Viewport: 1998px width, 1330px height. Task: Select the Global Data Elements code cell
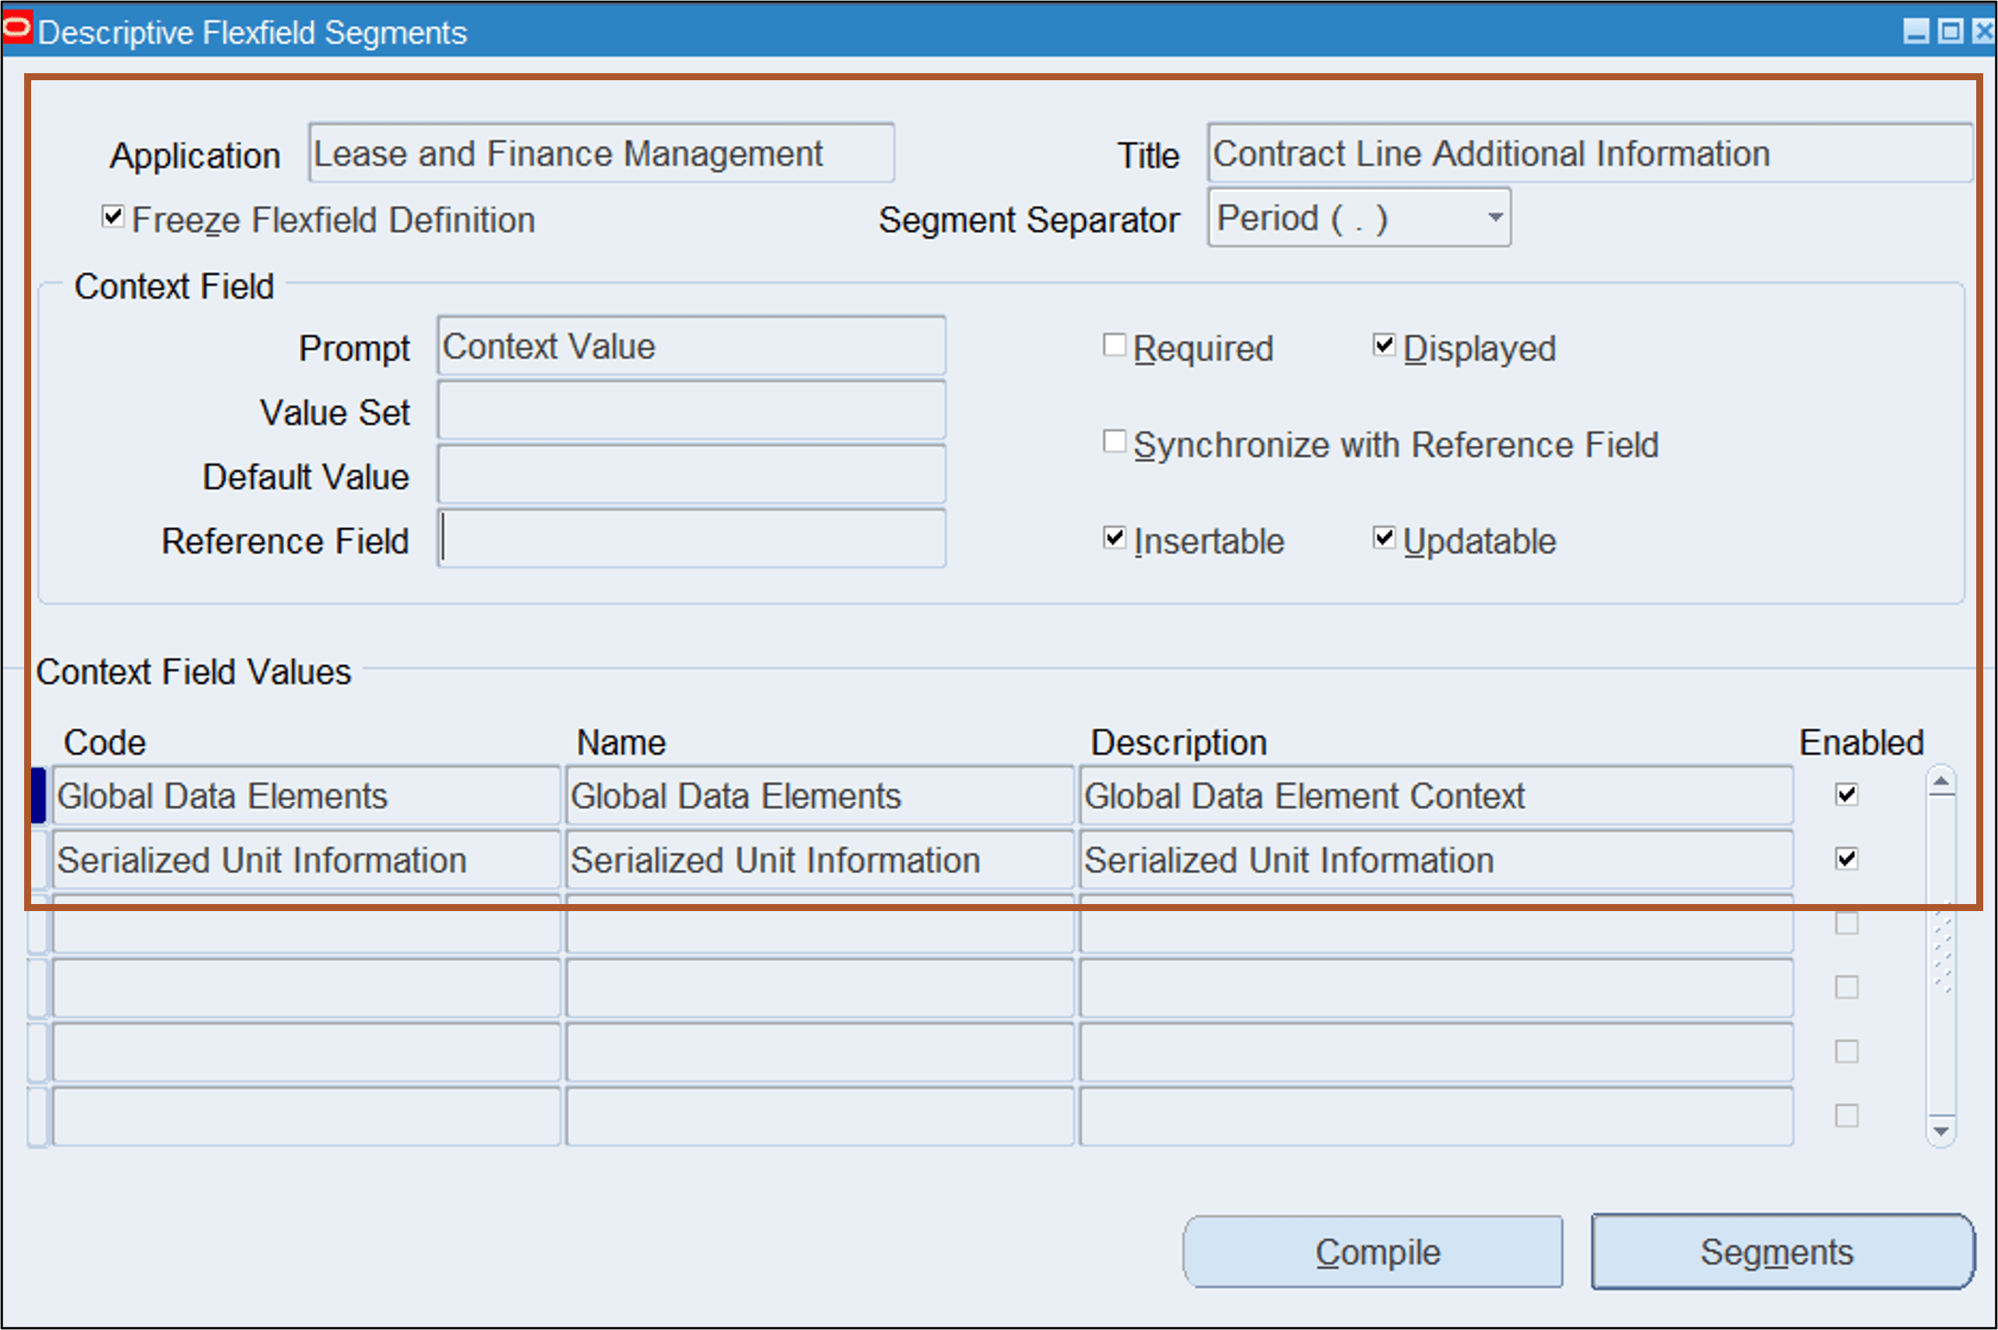tap(306, 795)
